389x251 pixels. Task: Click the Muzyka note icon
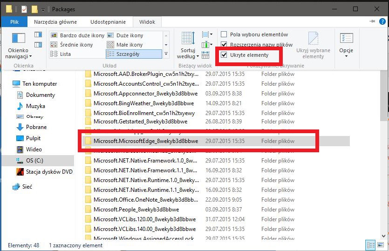[x=20, y=106]
